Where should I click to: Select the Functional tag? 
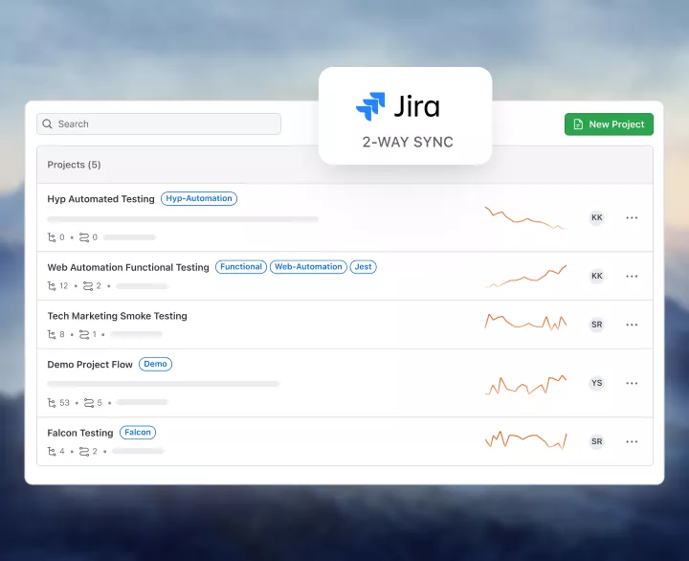[241, 267]
